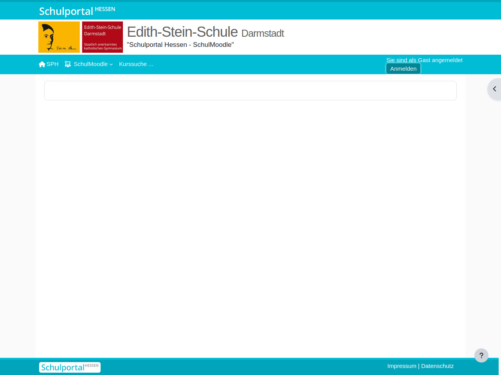Screen dimensions: 501x375
Task: Click the empty bordered content box
Action: (250, 91)
